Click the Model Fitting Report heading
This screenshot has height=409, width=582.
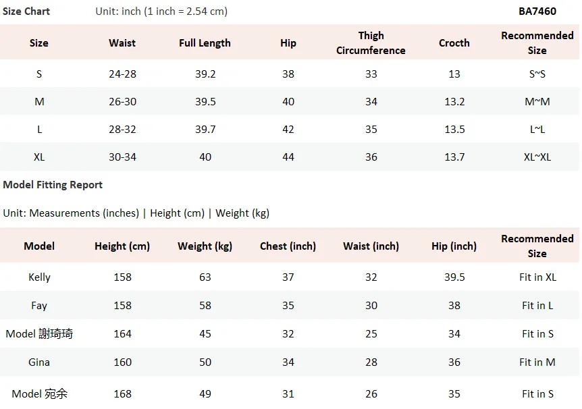[x=53, y=185]
